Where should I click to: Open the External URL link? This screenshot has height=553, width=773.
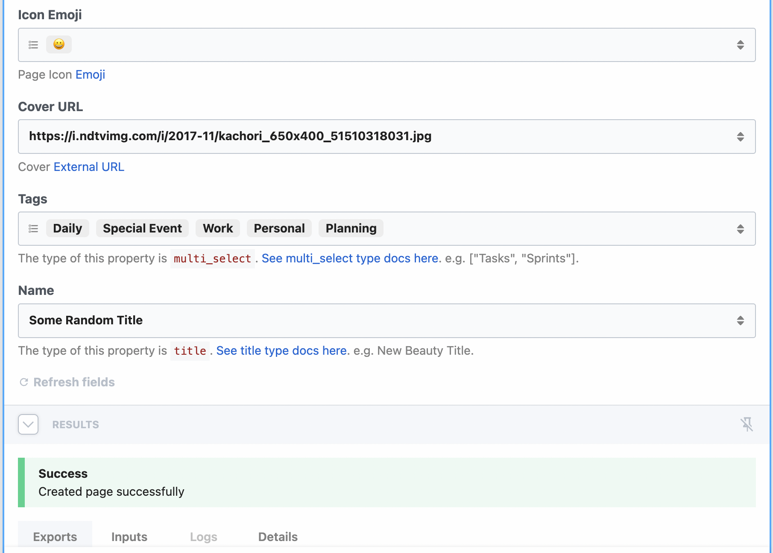[89, 167]
